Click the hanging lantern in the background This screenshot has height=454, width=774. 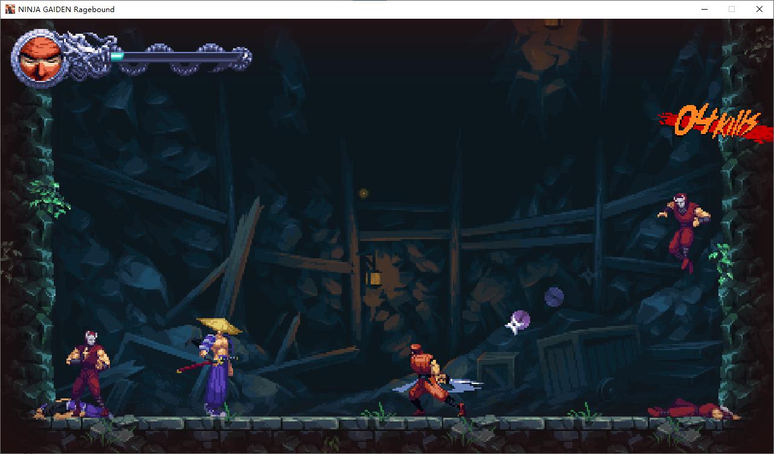point(374,277)
